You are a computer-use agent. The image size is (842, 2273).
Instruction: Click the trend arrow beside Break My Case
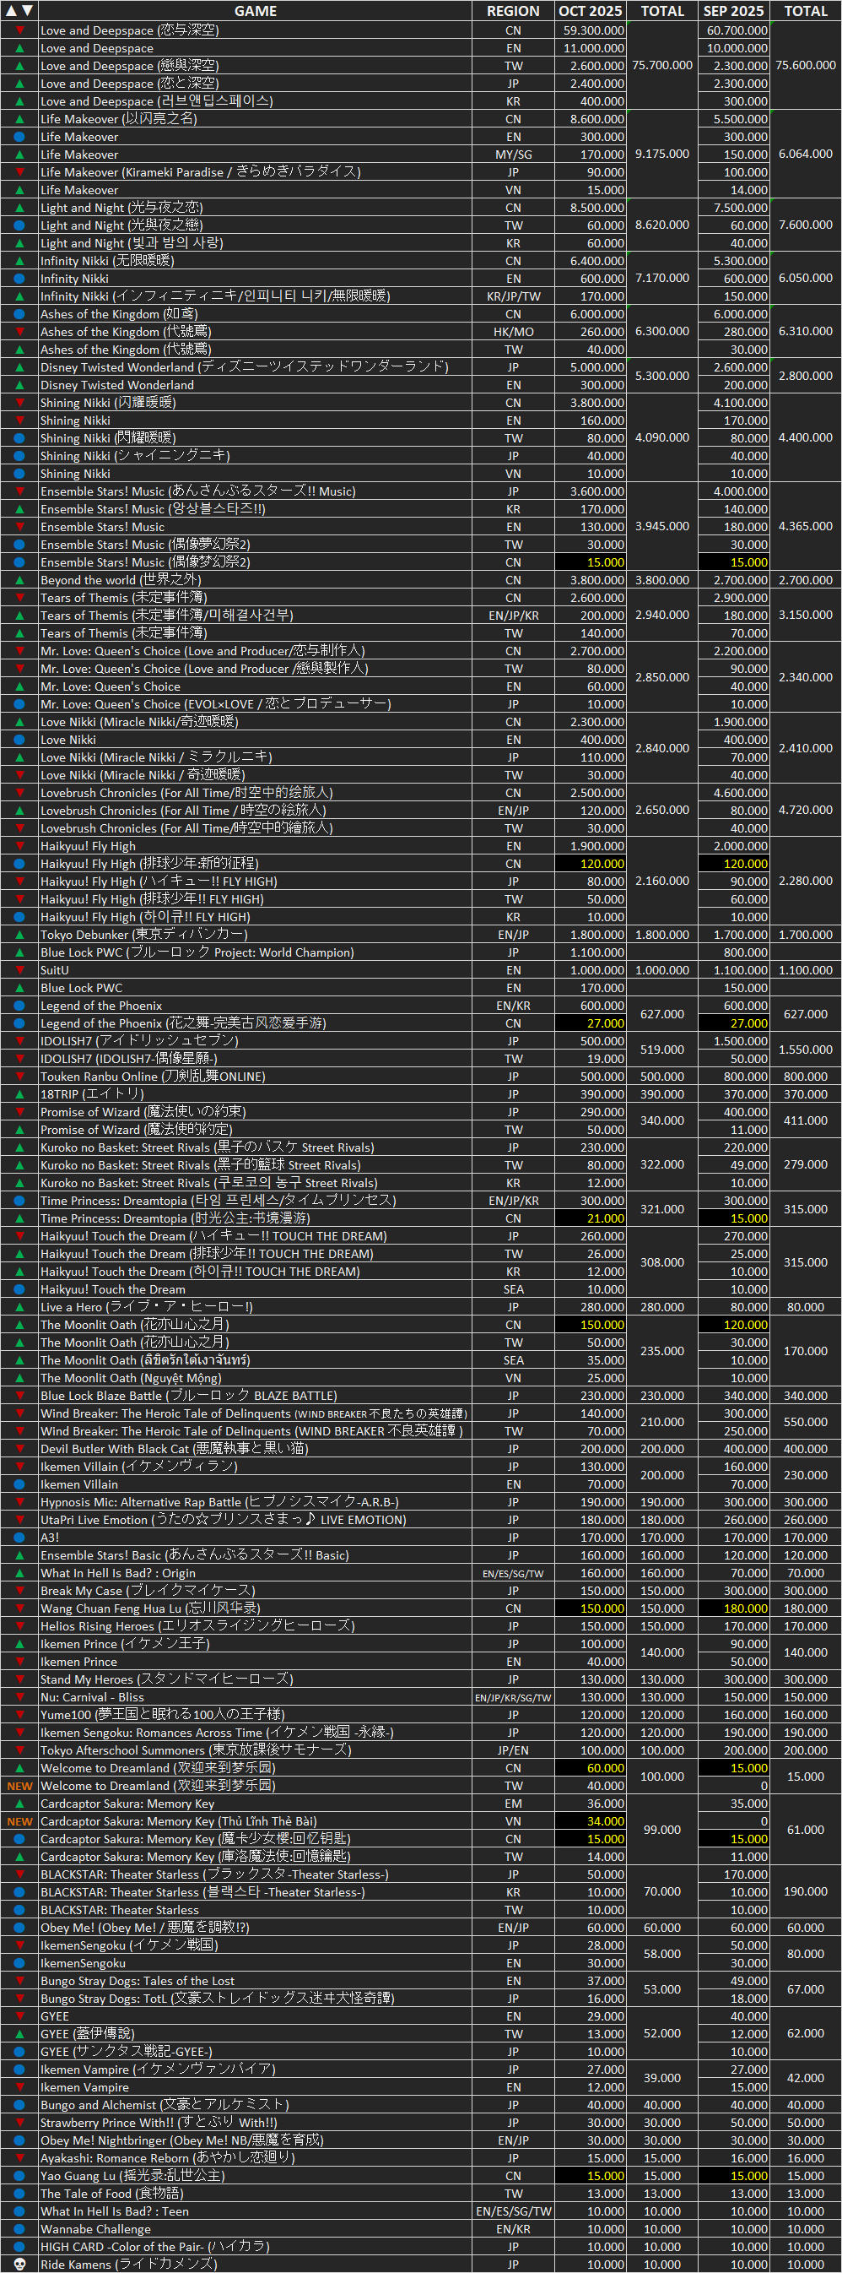click(19, 1591)
